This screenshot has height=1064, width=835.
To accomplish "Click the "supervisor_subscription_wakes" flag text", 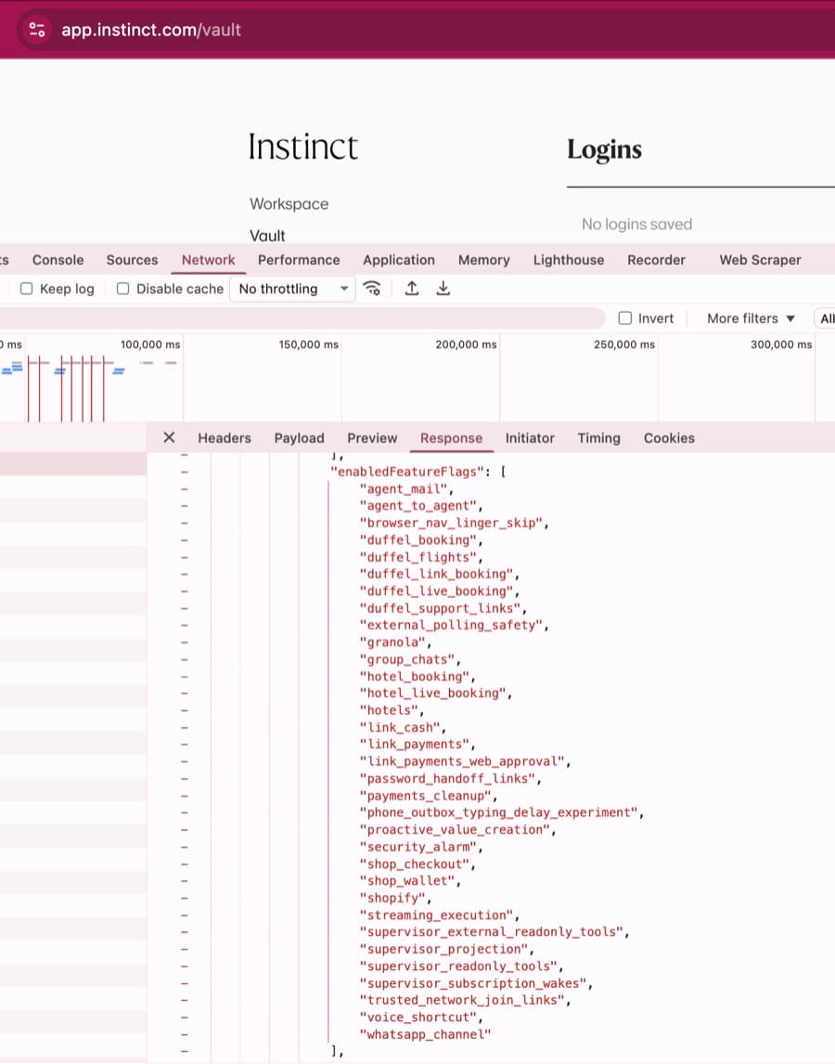I will (473, 983).
